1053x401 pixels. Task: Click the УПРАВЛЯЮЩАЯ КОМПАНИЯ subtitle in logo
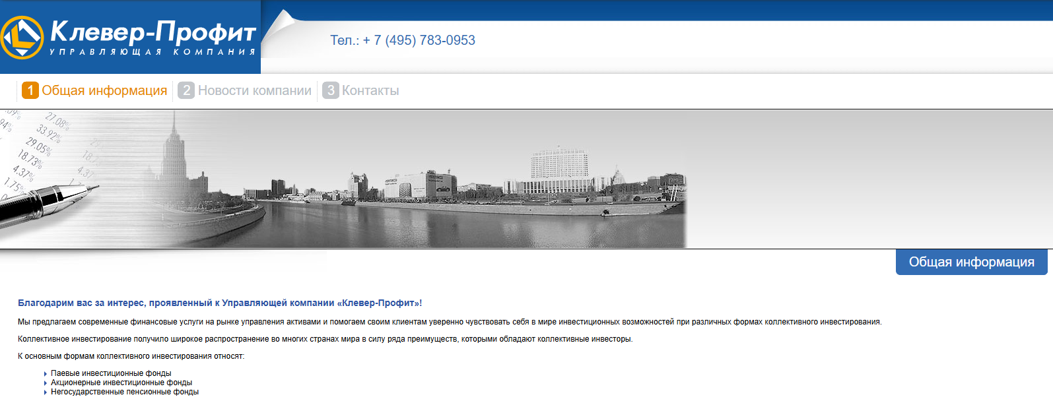pos(153,52)
